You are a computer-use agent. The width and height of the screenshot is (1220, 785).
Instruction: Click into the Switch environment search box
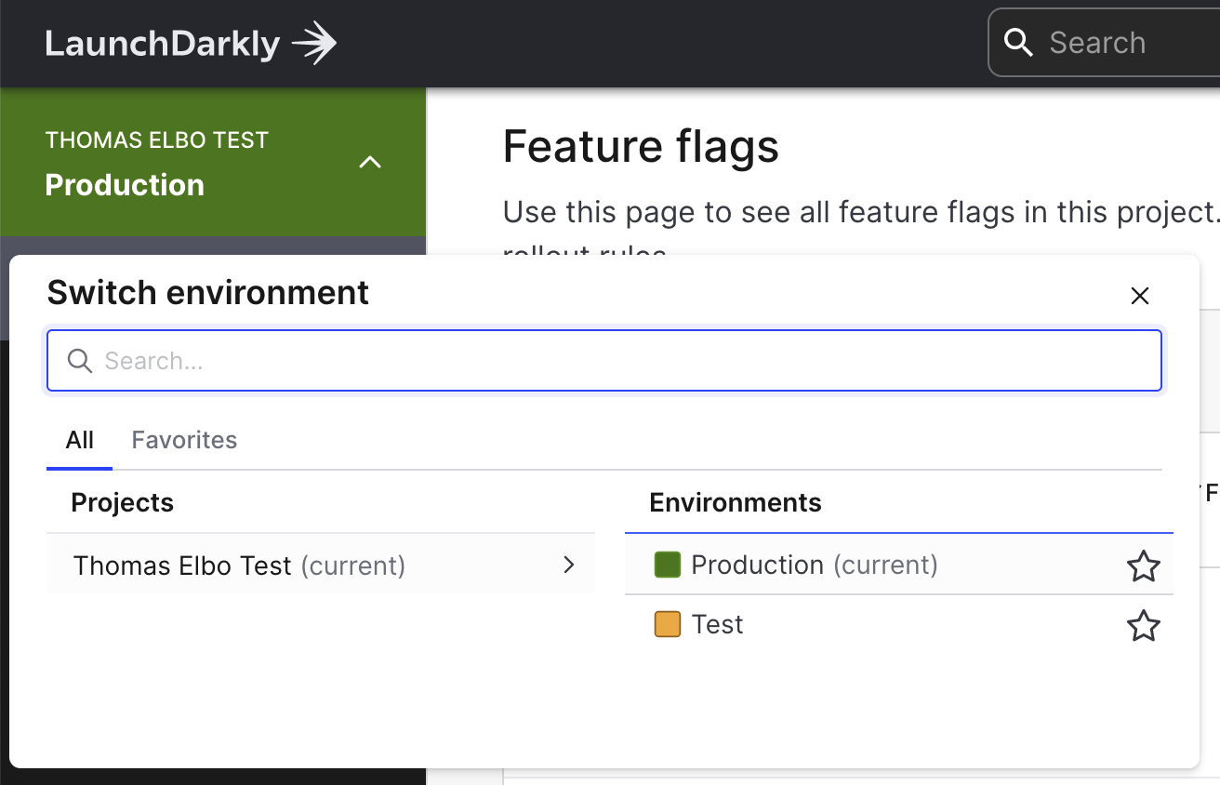(604, 361)
